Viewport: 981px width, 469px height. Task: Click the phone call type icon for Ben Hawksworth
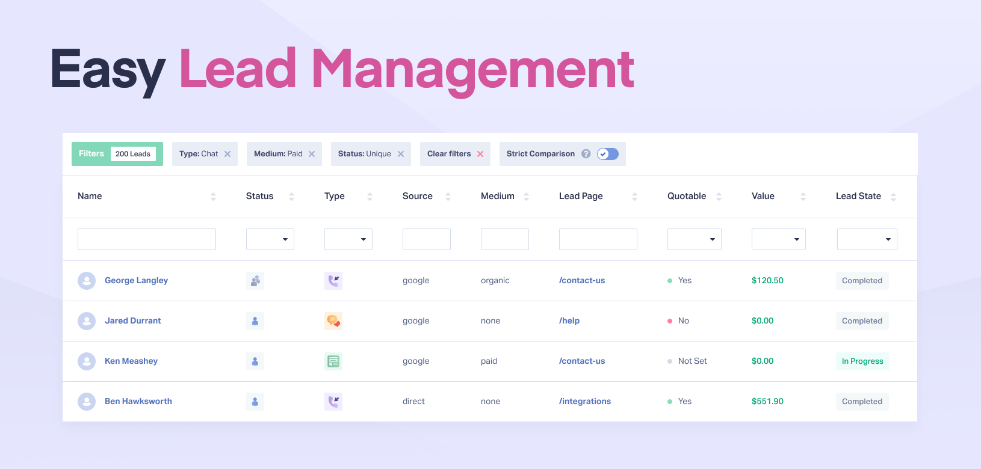(x=333, y=402)
